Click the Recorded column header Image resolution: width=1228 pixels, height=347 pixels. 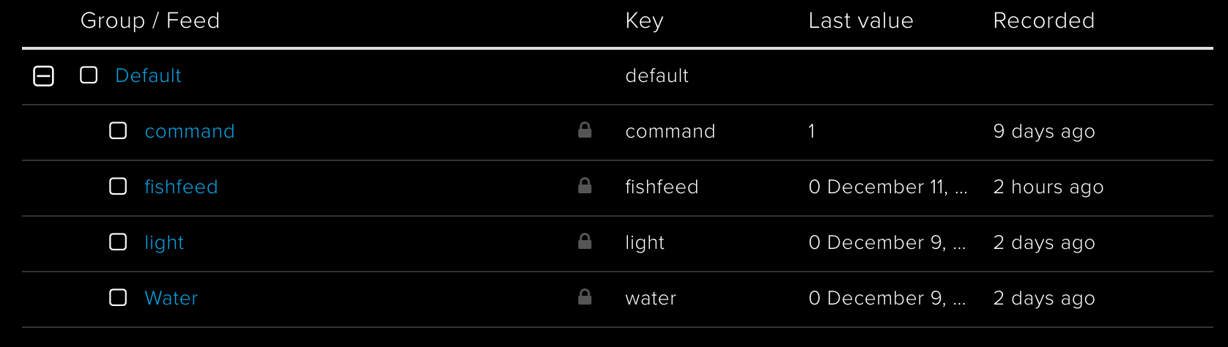click(x=1044, y=20)
